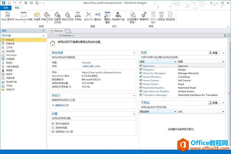Image resolution: width=231 pixels, height=154 pixels.
Task: Toggle the 启用网站 RSS 源 checkbox
Action: pyautogui.click(x=53, y=132)
